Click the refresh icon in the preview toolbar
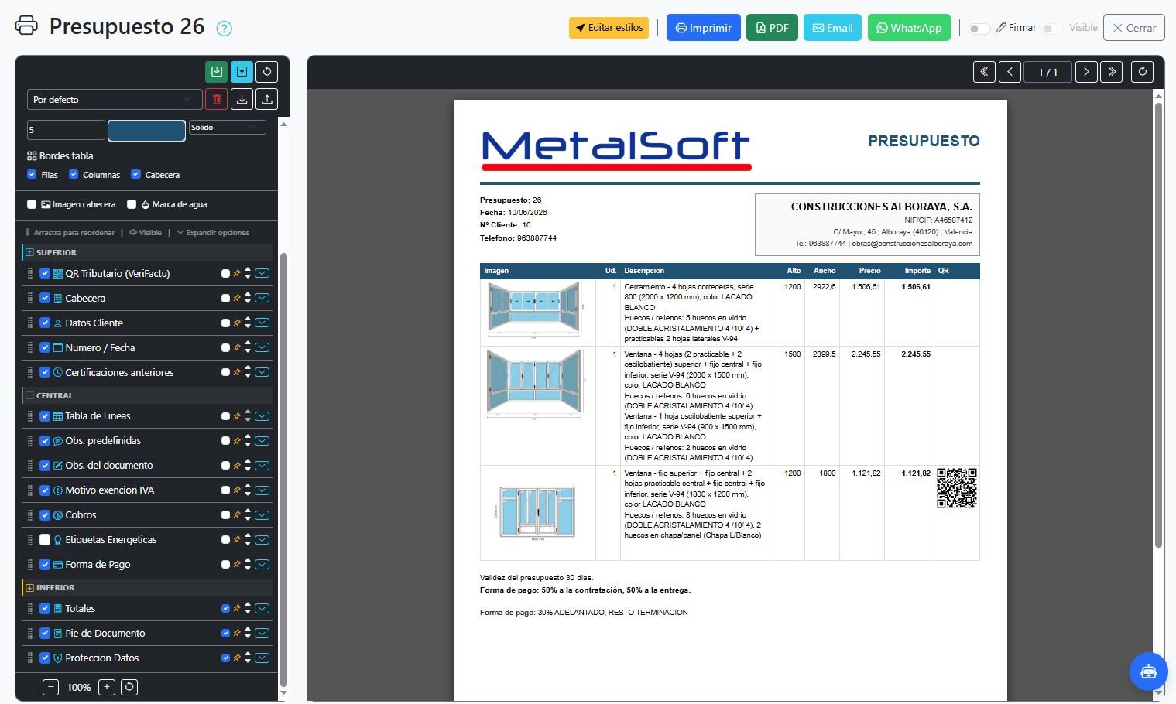 point(1143,72)
